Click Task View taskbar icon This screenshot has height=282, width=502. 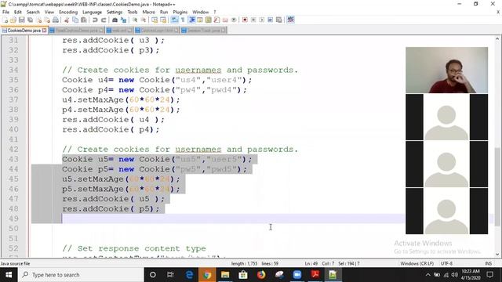click(x=170, y=275)
